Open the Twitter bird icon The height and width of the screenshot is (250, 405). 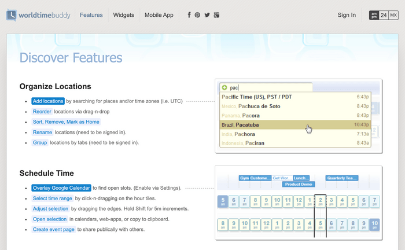[x=207, y=15]
